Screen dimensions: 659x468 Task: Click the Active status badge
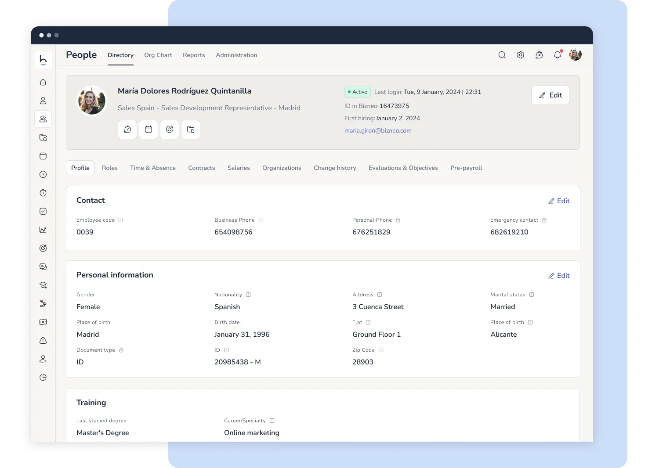[x=358, y=92]
